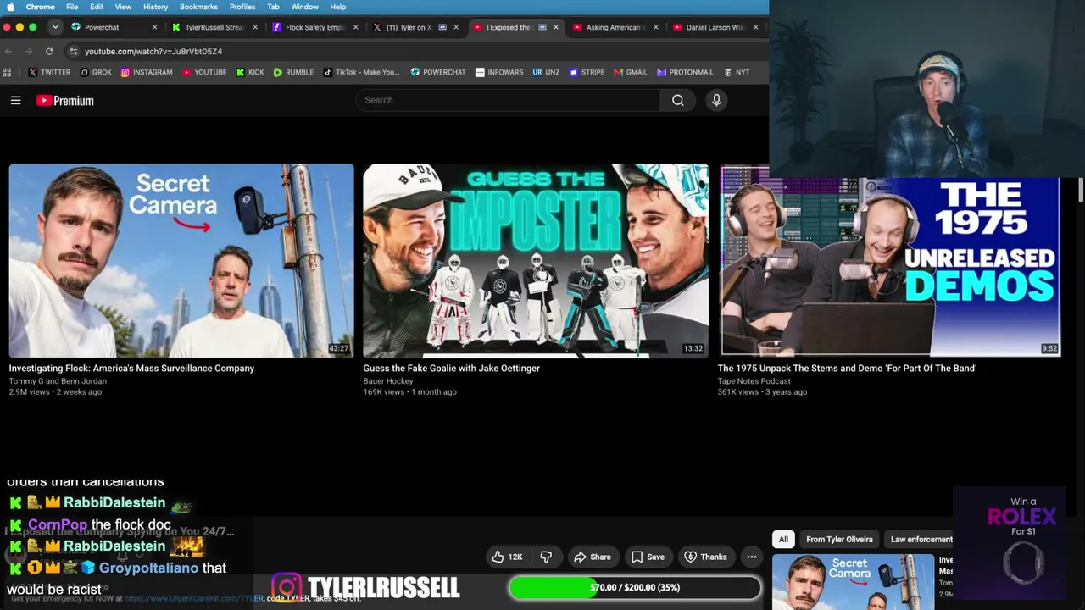Expand the Chrome tab search dropdown
The image size is (1085, 610).
click(55, 27)
